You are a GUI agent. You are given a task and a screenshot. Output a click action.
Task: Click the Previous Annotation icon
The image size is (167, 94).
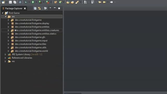93,2
